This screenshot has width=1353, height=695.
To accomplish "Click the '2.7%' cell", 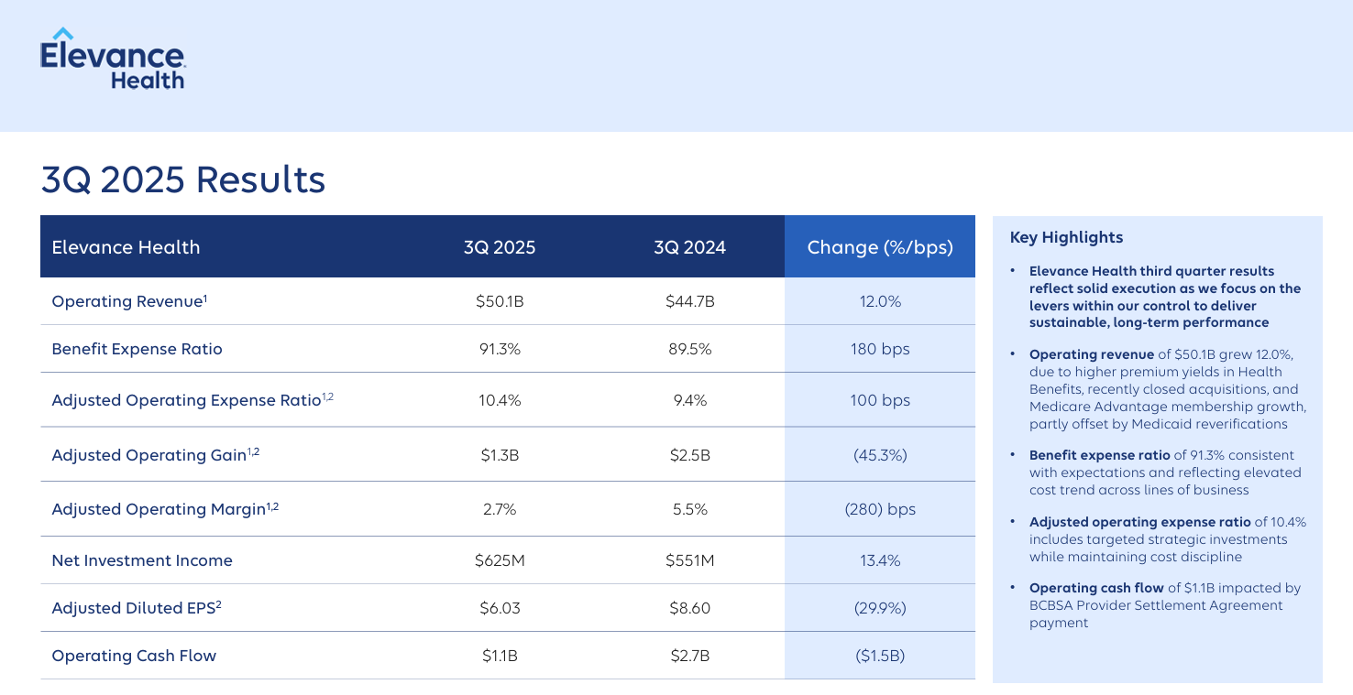I will (500, 509).
